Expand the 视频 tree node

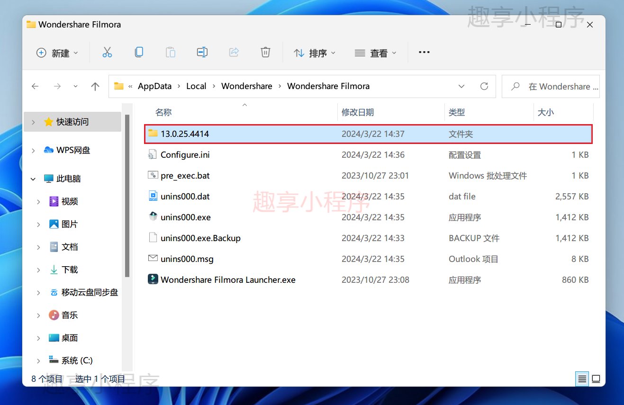click(39, 201)
